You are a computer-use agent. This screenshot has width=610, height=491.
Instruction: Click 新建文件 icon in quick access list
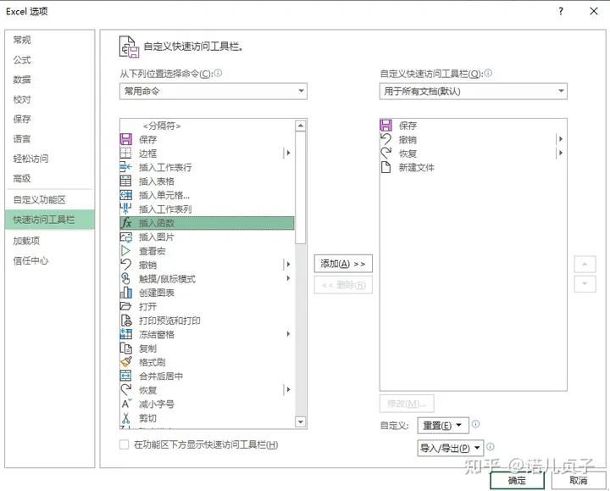[x=385, y=167]
